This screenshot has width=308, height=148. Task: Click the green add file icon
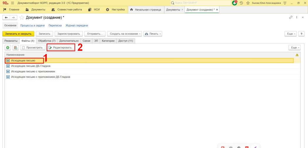point(8,48)
